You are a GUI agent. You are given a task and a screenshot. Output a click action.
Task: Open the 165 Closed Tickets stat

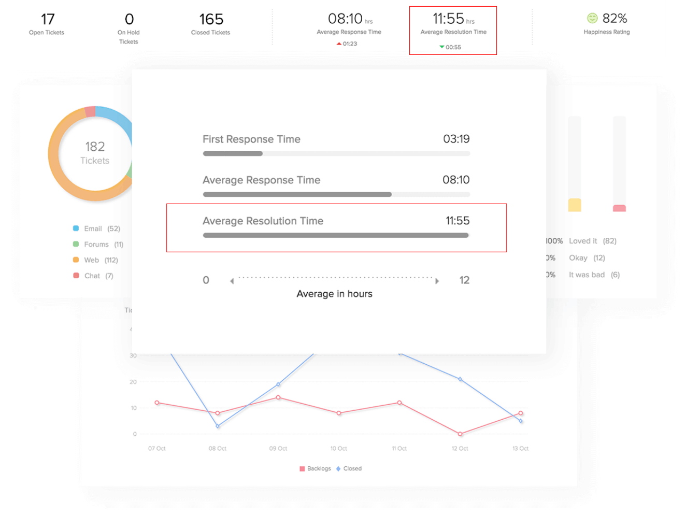(x=211, y=24)
